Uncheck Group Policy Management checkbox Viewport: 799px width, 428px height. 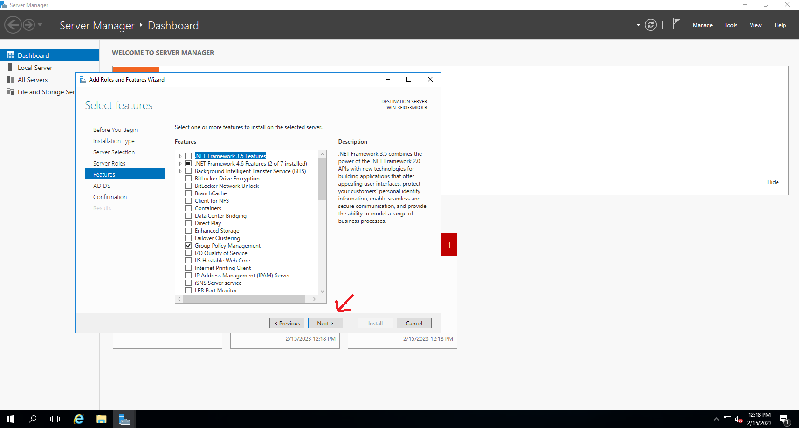(188, 246)
